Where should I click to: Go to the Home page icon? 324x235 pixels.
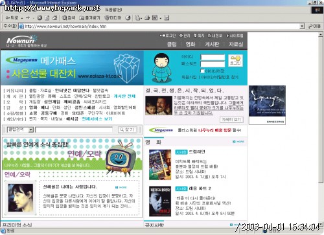(55, 17)
